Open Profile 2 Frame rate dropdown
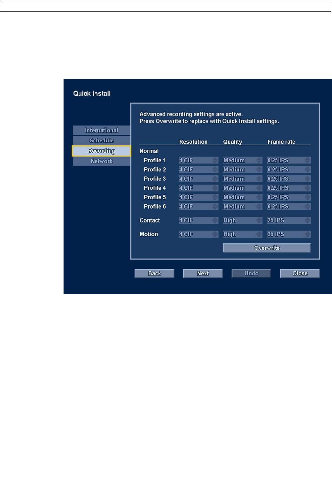The width and height of the screenshot is (332, 485). tap(289, 170)
